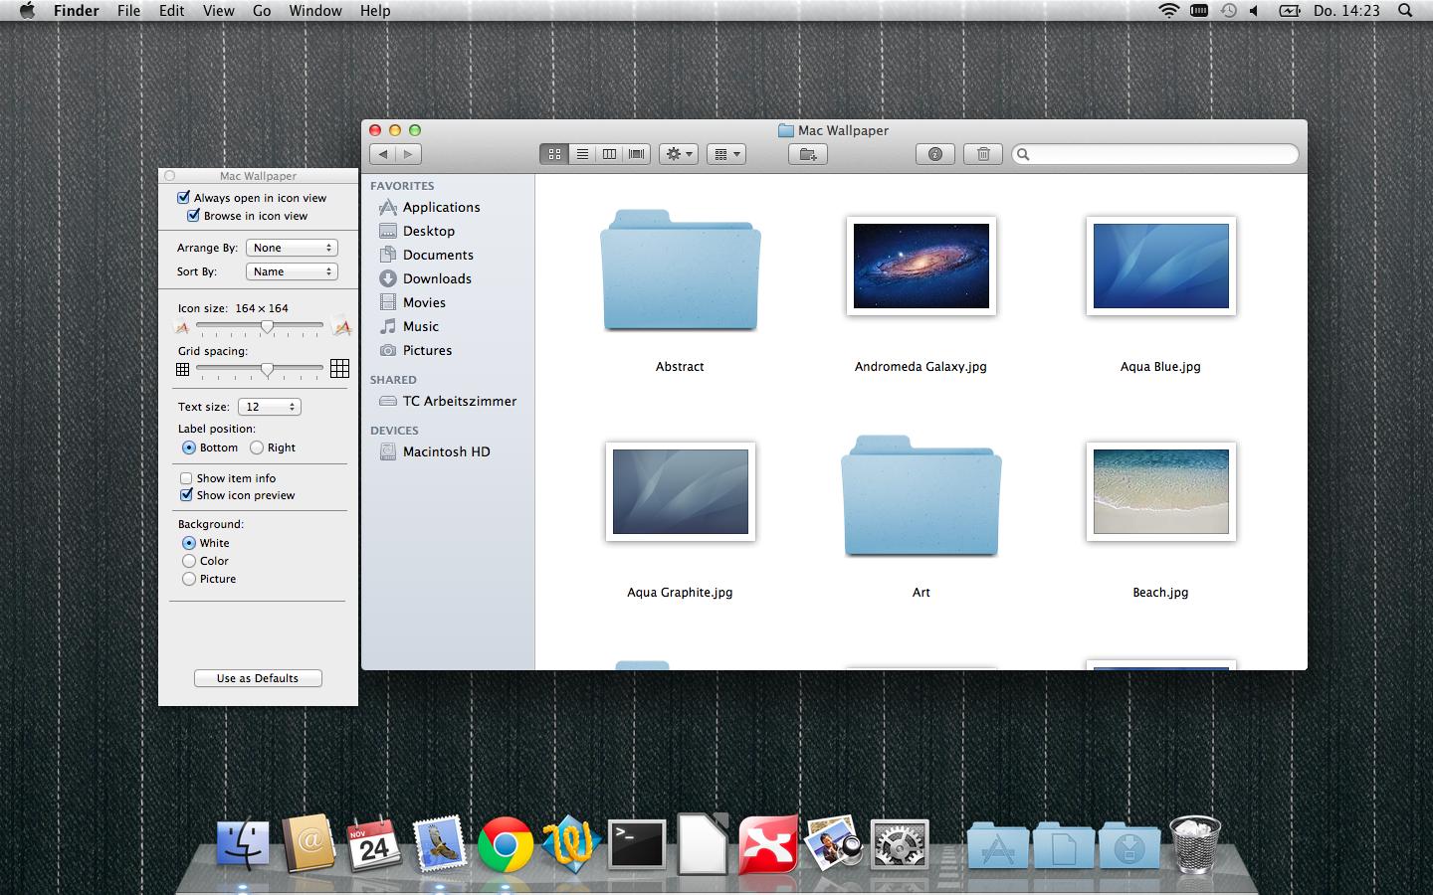This screenshot has height=895, width=1433.
Task: Click the Wi-Fi status icon
Action: click(1169, 10)
